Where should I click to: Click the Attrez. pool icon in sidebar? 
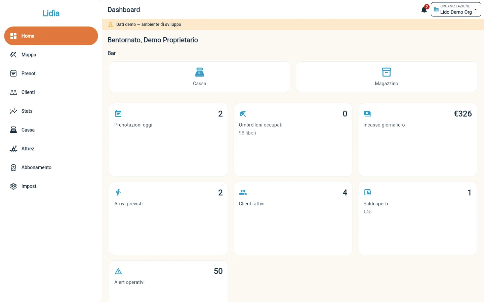pos(13,149)
